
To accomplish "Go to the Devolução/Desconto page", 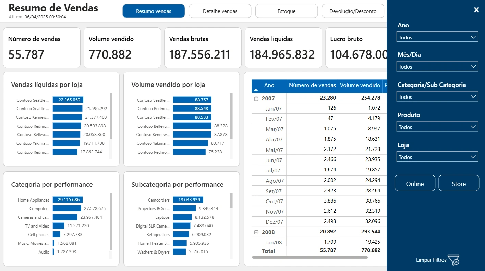I will [353, 11].
